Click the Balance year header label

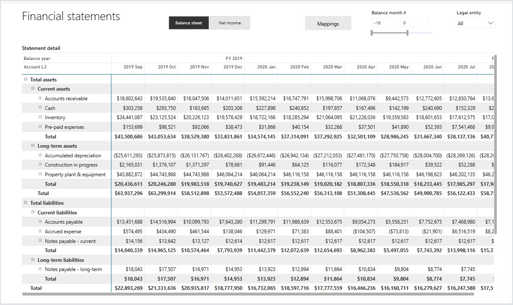pos(37,58)
